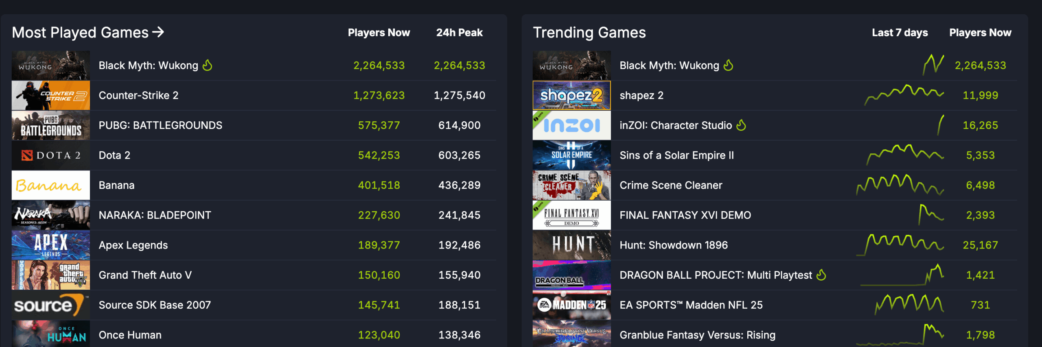Click flame icon beside DRAGON BALL PROJECT: Multi Playtest

821,275
